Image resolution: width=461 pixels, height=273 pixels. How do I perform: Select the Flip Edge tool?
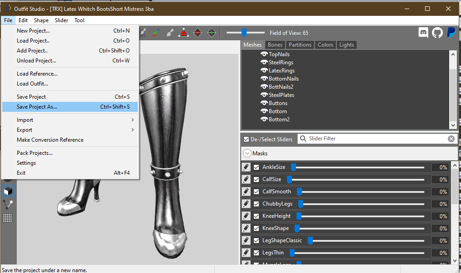pos(198,33)
